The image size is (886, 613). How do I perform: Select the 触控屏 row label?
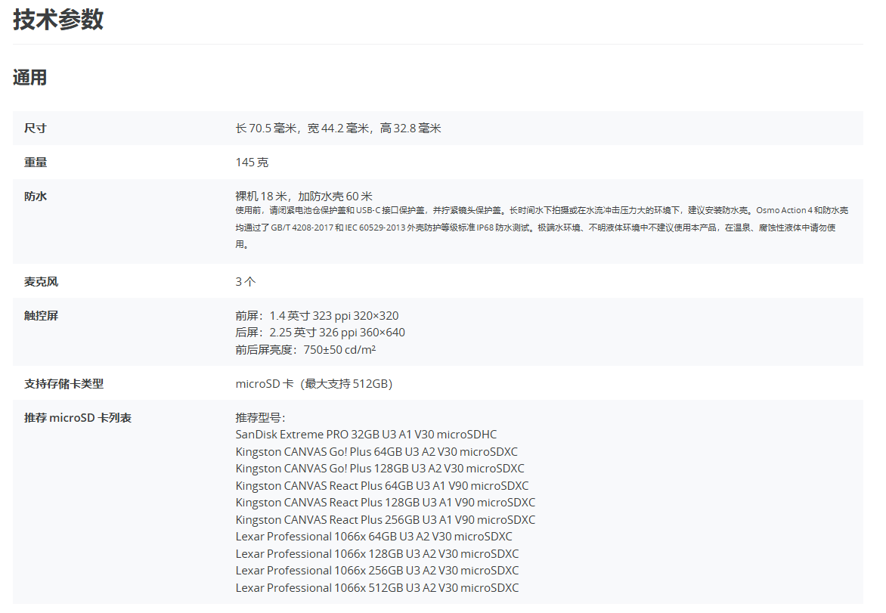click(41, 316)
